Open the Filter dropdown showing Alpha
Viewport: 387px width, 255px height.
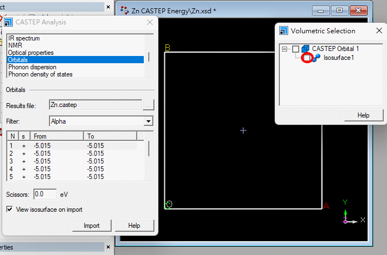pyautogui.click(x=148, y=121)
